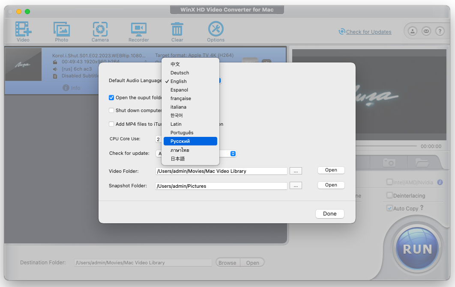Click the ... button for Video Folder
Screen dimensions: 455x287
(295, 171)
